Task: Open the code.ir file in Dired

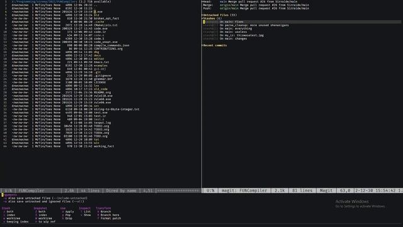Action: click(99, 32)
